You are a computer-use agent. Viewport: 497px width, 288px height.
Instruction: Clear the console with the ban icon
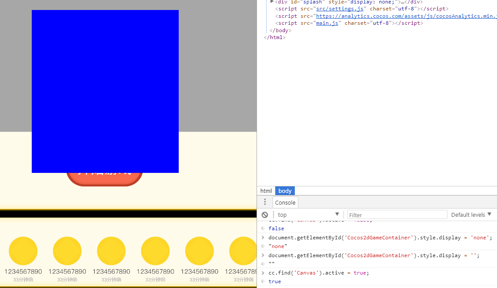coord(265,215)
